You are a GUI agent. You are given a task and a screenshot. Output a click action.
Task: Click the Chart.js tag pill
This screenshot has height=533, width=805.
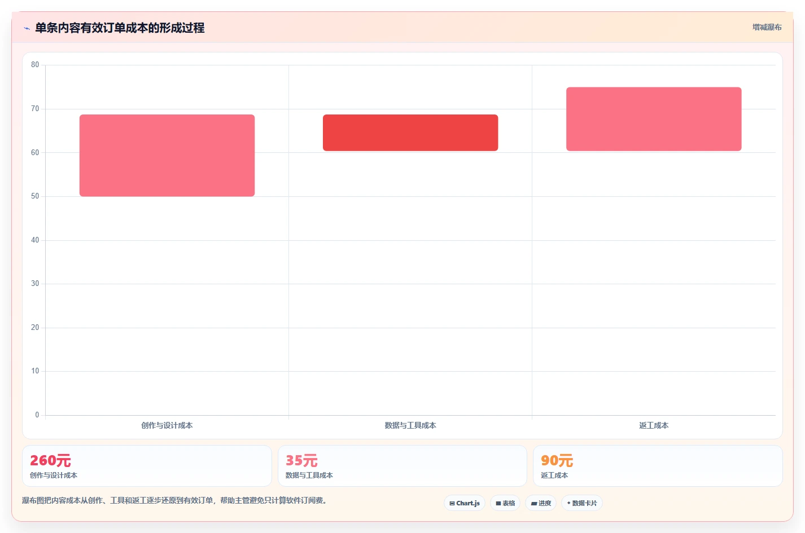pos(465,503)
